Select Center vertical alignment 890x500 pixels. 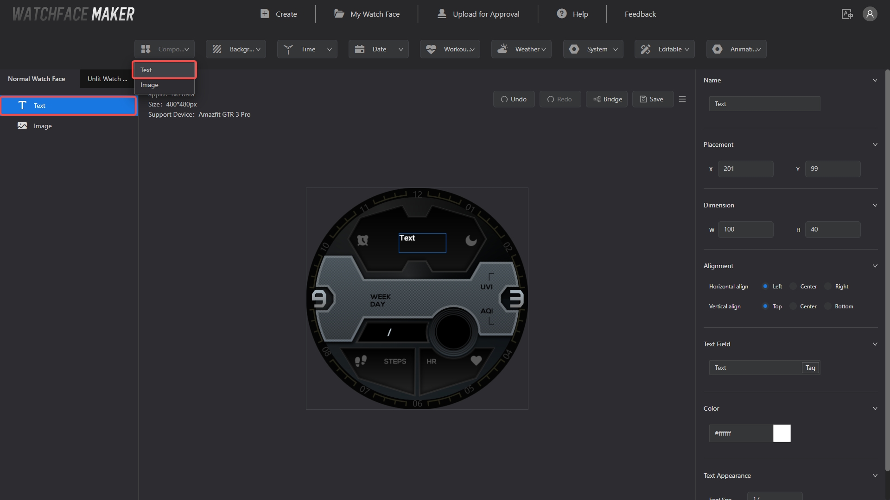coord(793,306)
